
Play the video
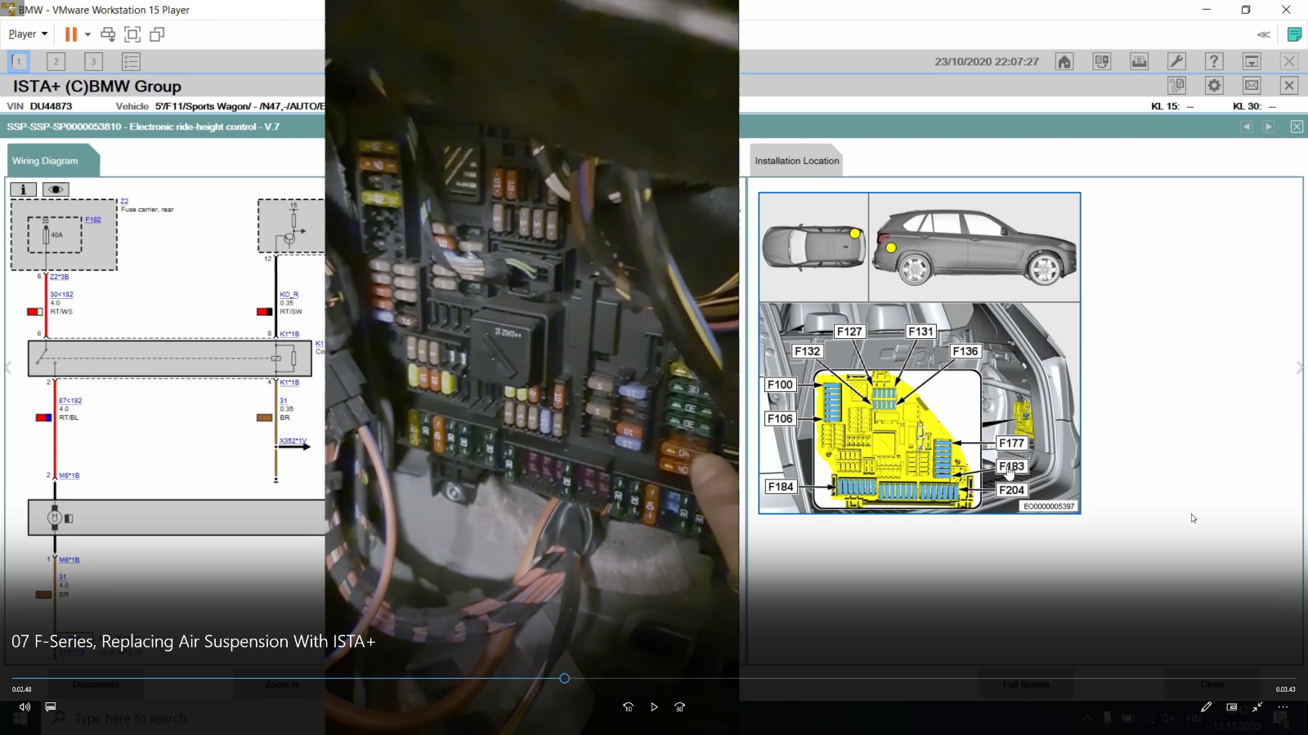point(654,707)
